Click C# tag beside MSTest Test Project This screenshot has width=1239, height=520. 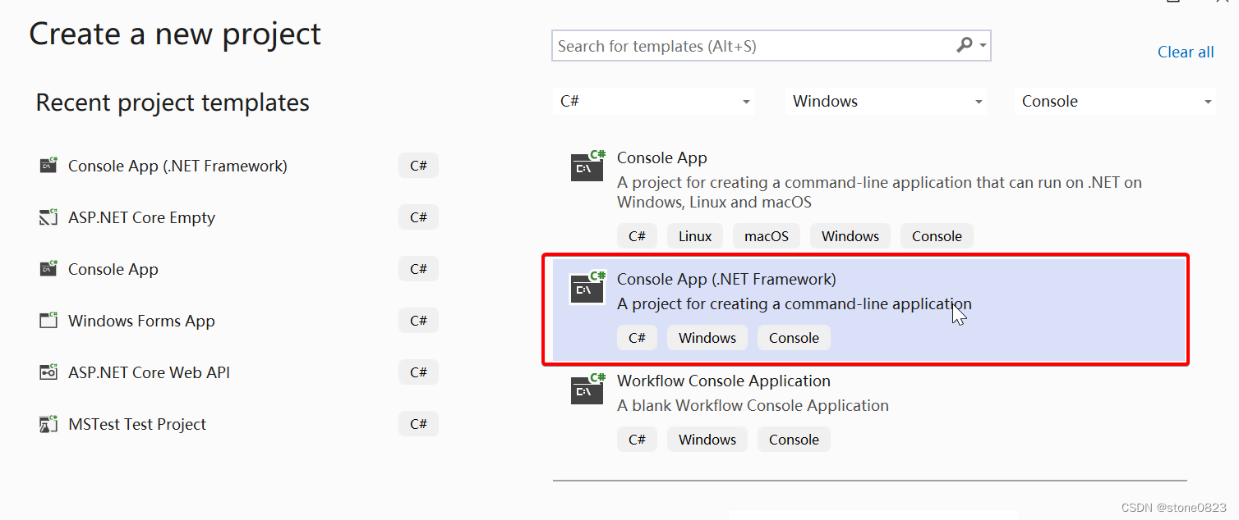point(418,424)
